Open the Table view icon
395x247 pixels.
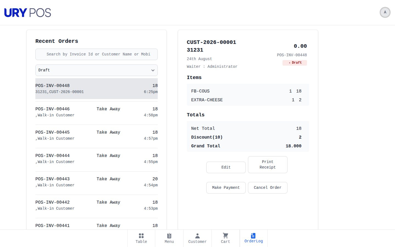pos(141,236)
